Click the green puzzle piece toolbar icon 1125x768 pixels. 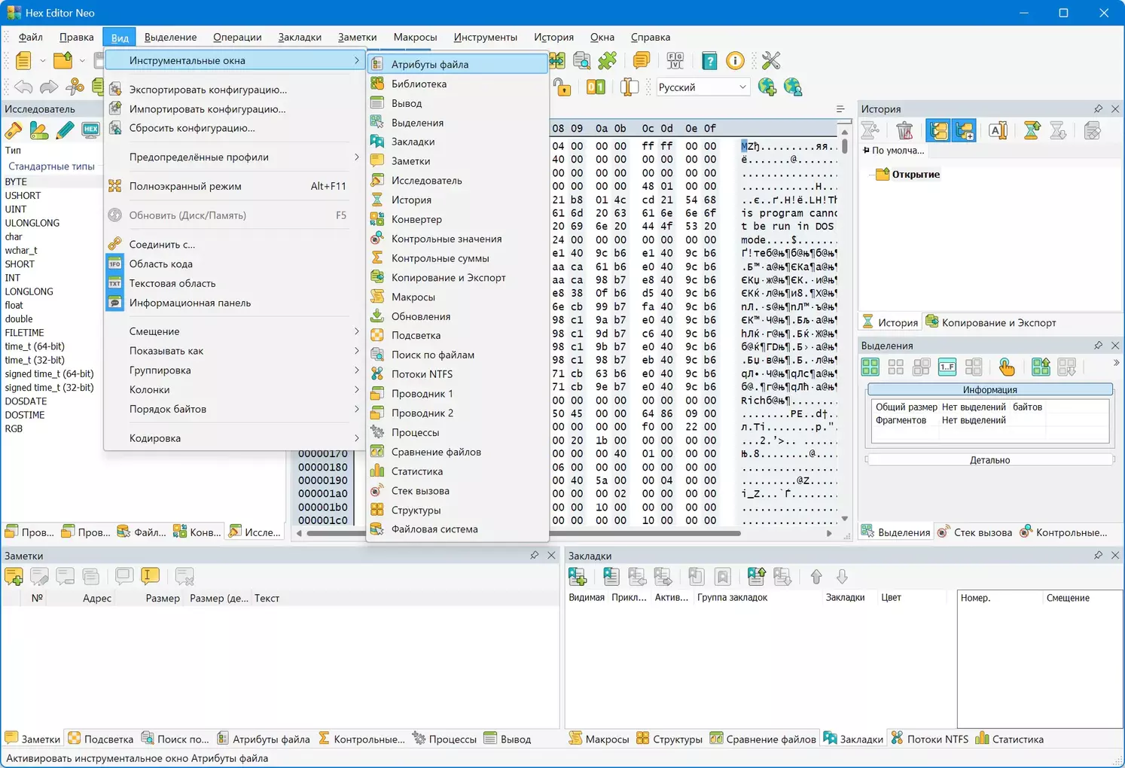coord(607,61)
